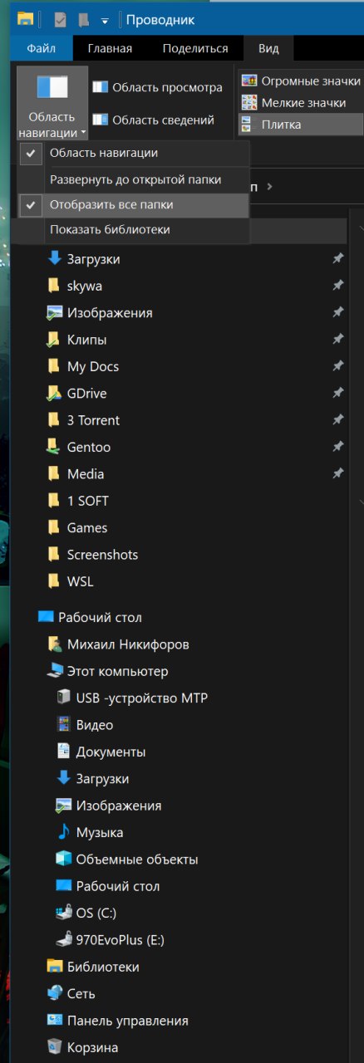Click the Музыка note icon
The height and width of the screenshot is (1063, 364).
point(63,832)
